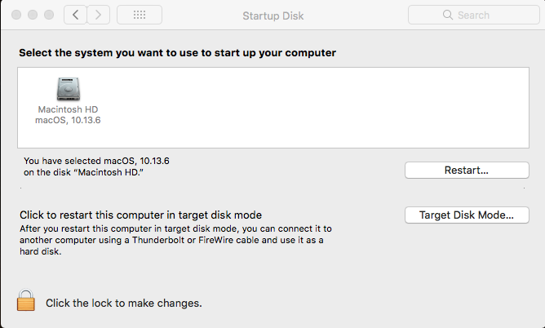Click the 'Select the system' heading
The width and height of the screenshot is (545, 328).
[x=177, y=53]
